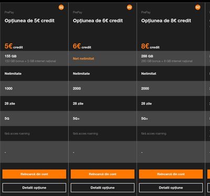The height and width of the screenshot is (196, 210).
Task: Click fără acces roaming in the 6€ column
Action: 85,133
